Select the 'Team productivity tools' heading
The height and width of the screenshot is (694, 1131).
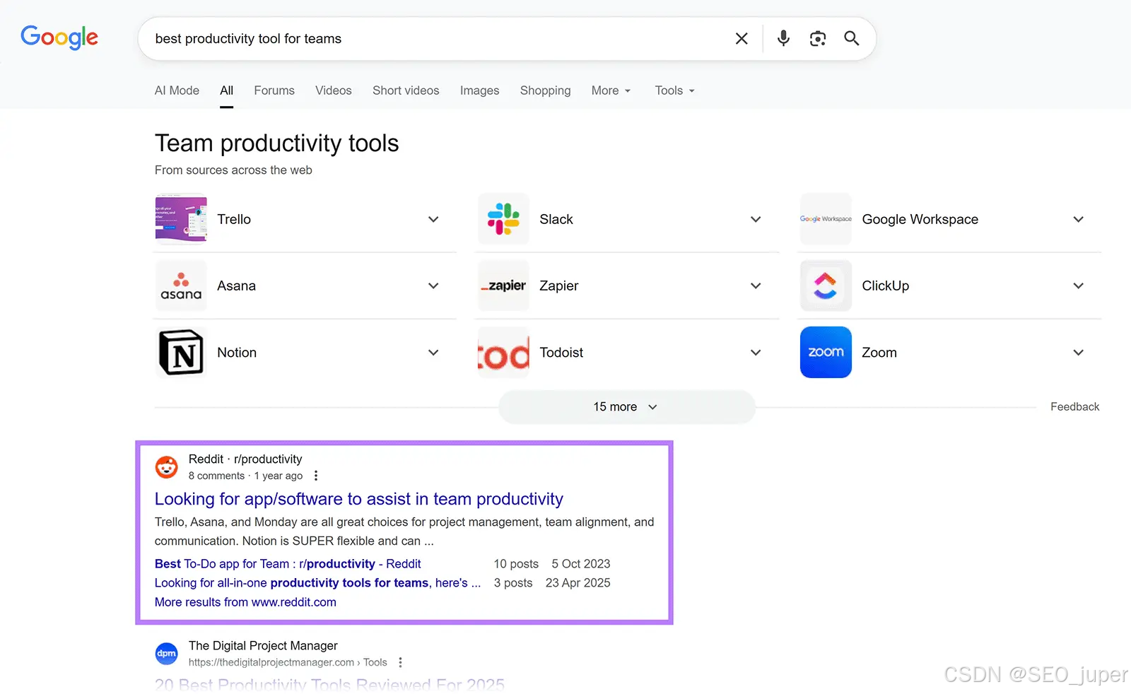(x=277, y=143)
